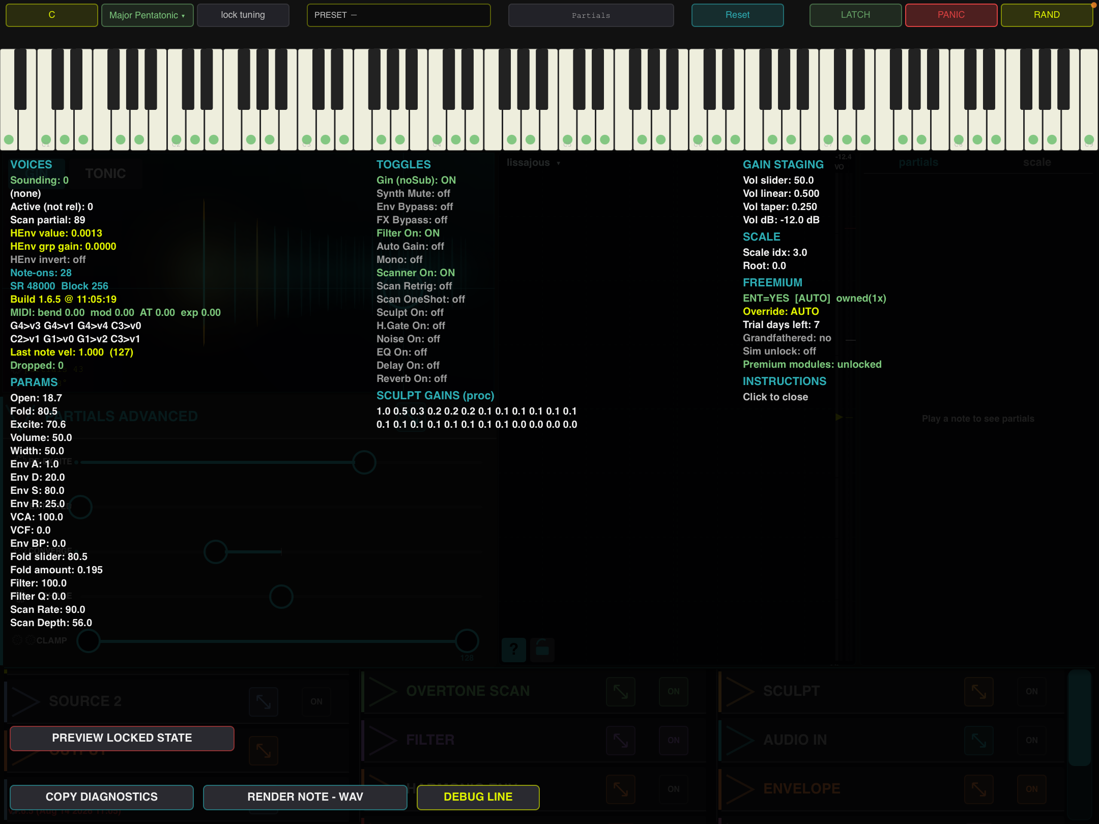Viewport: 1099px width, 824px height.
Task: Click the 'Note-ons: 28' line
Action: (x=41, y=273)
